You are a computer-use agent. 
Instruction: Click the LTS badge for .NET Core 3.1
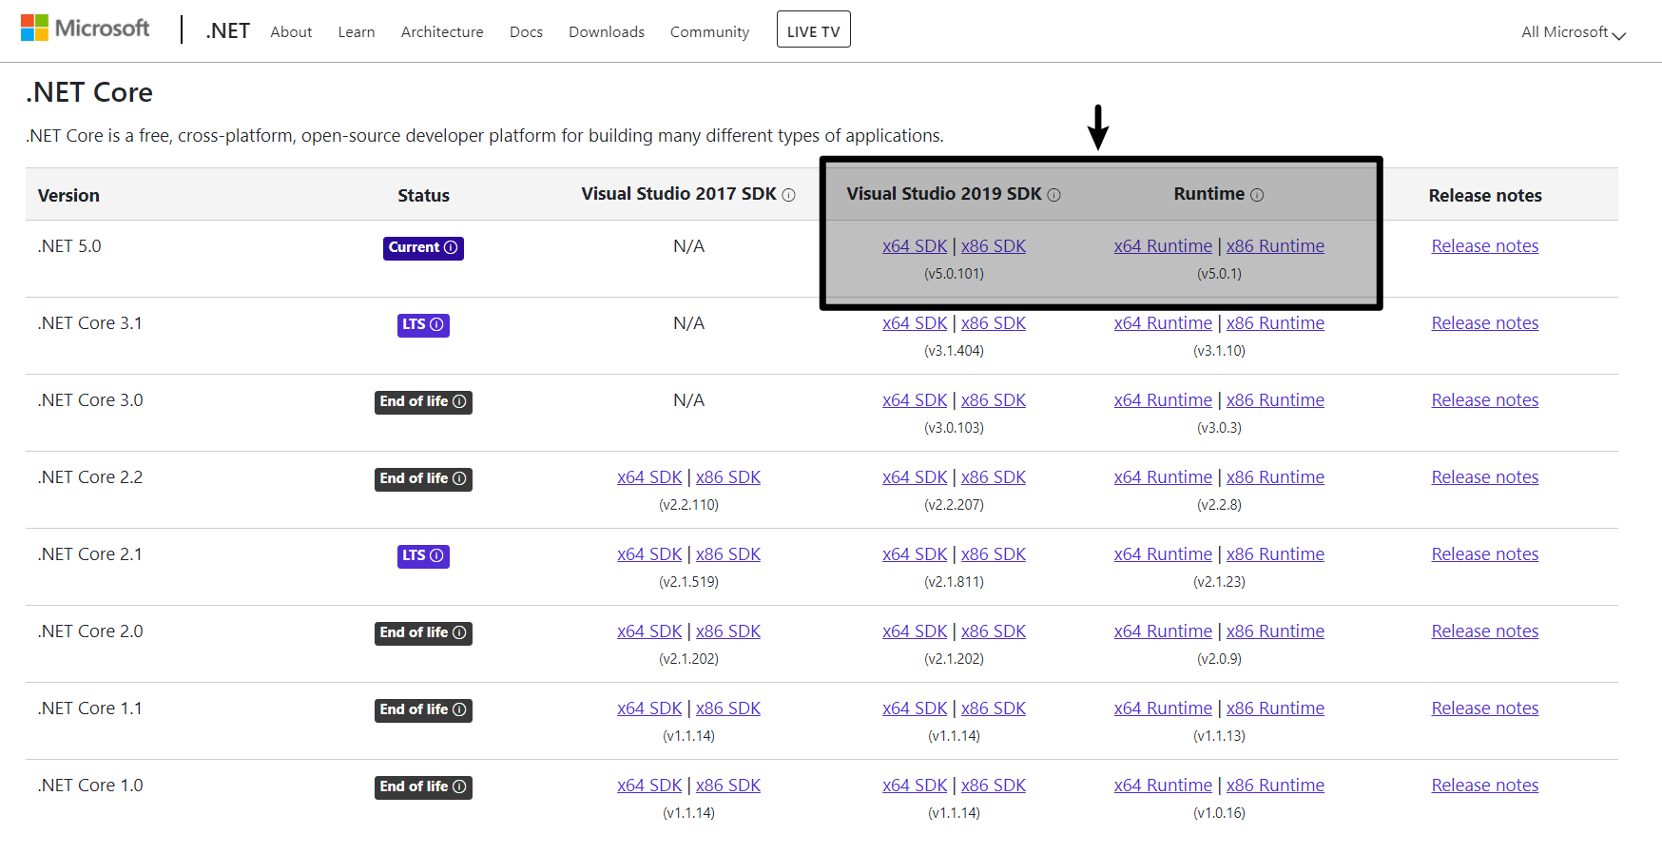[423, 324]
